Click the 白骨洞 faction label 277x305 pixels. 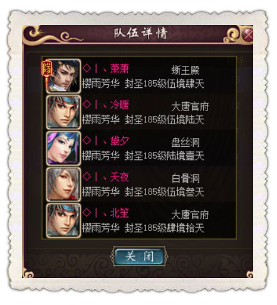pyautogui.click(x=186, y=178)
